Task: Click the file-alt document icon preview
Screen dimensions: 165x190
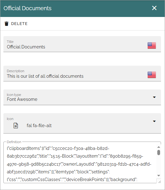Action: coord(16,126)
